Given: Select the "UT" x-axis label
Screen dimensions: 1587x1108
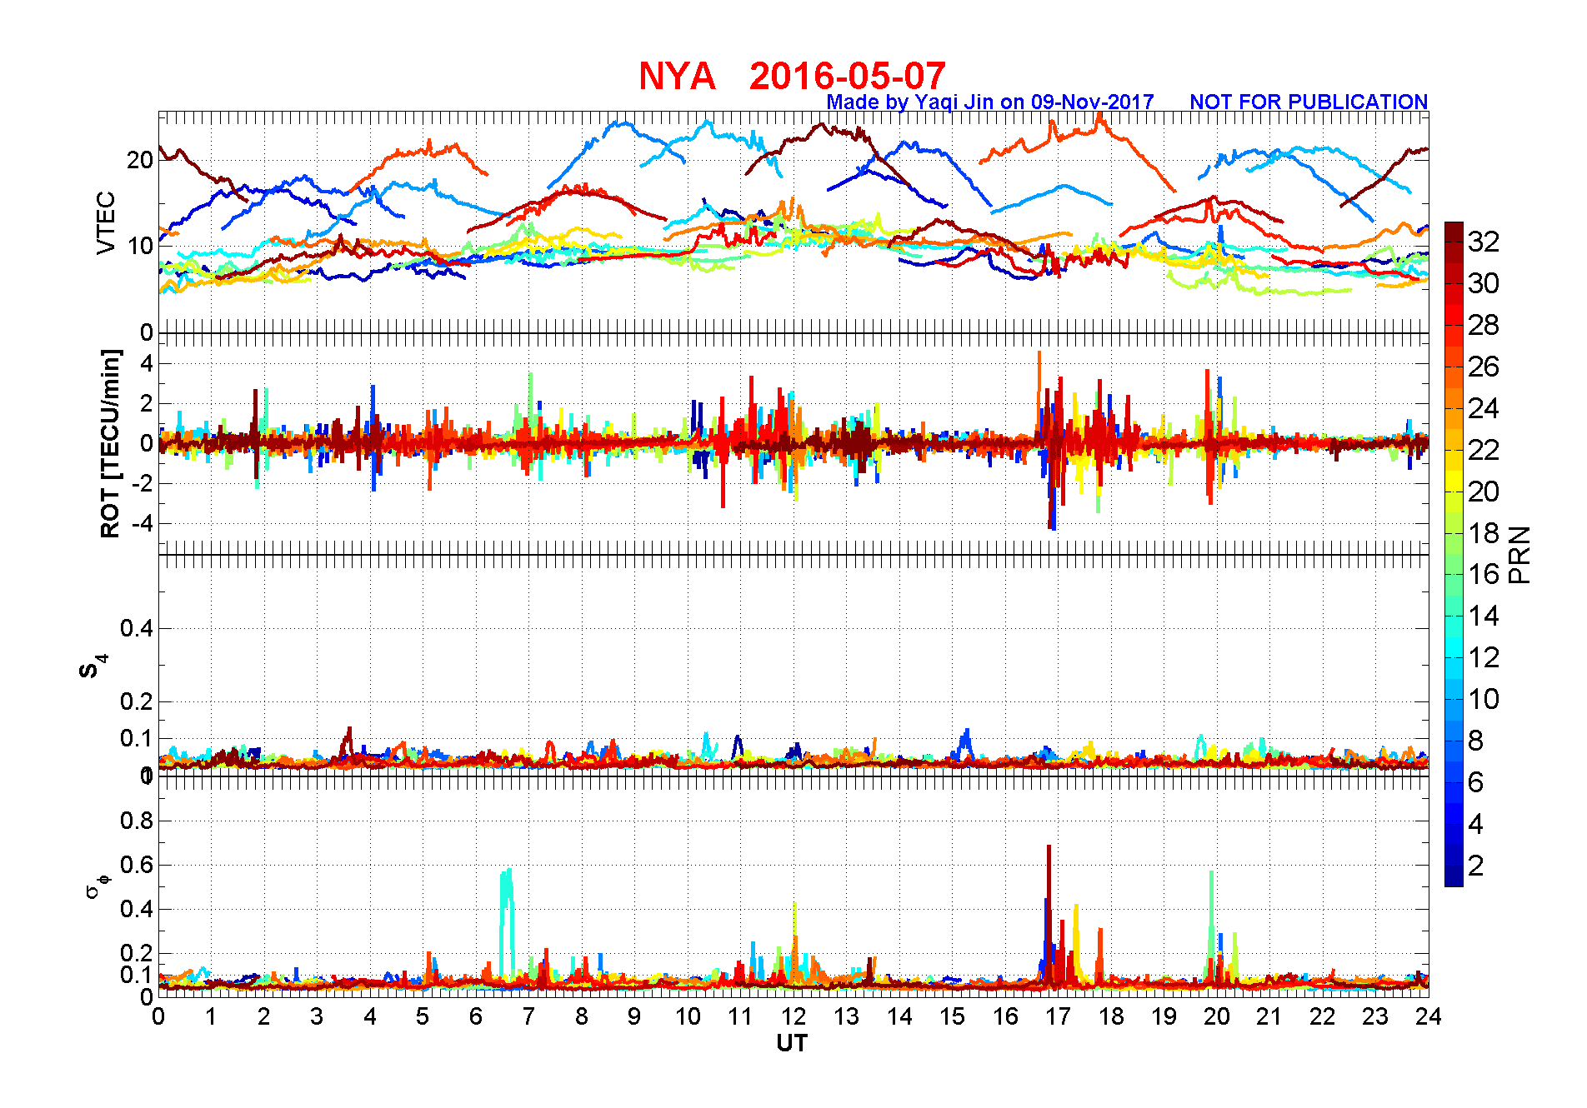Looking at the screenshot, I should tap(792, 1043).
